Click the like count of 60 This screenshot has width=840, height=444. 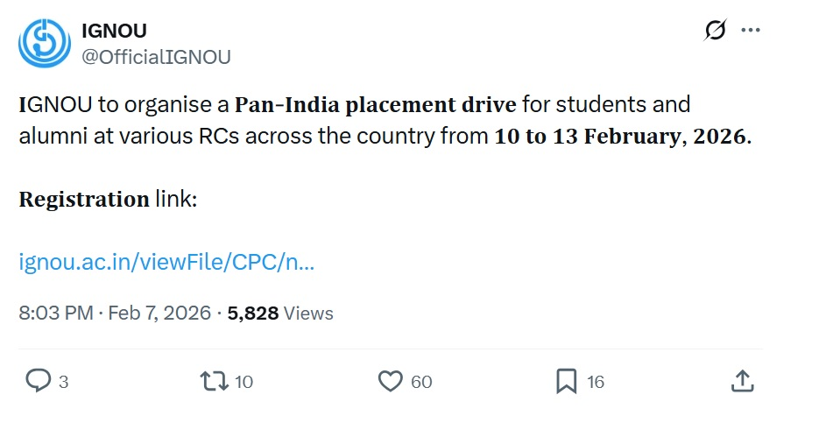421,382
